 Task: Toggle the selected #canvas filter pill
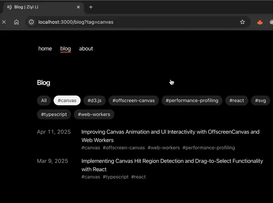67,100
